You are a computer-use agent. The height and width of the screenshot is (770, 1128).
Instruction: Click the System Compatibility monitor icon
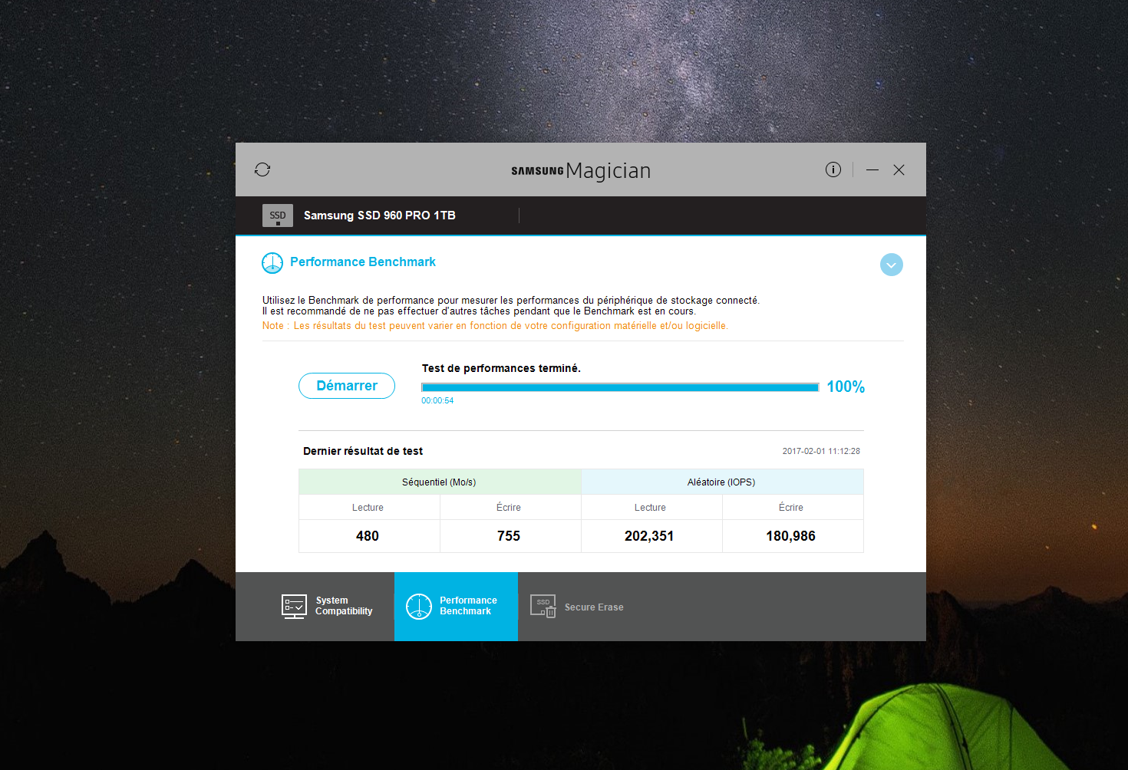[x=294, y=607]
